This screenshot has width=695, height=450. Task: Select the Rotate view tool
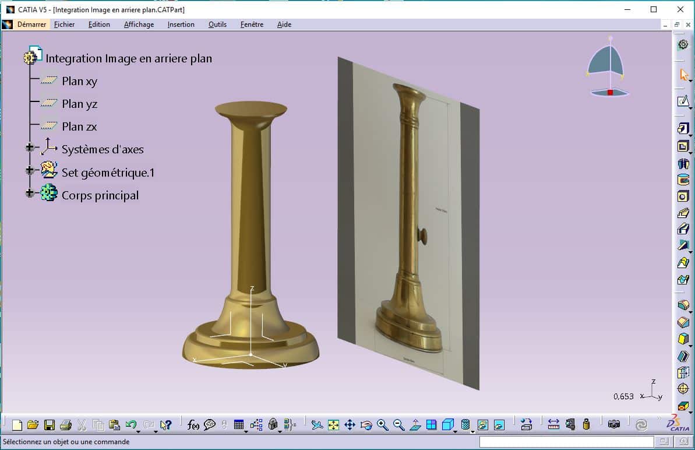click(x=366, y=425)
